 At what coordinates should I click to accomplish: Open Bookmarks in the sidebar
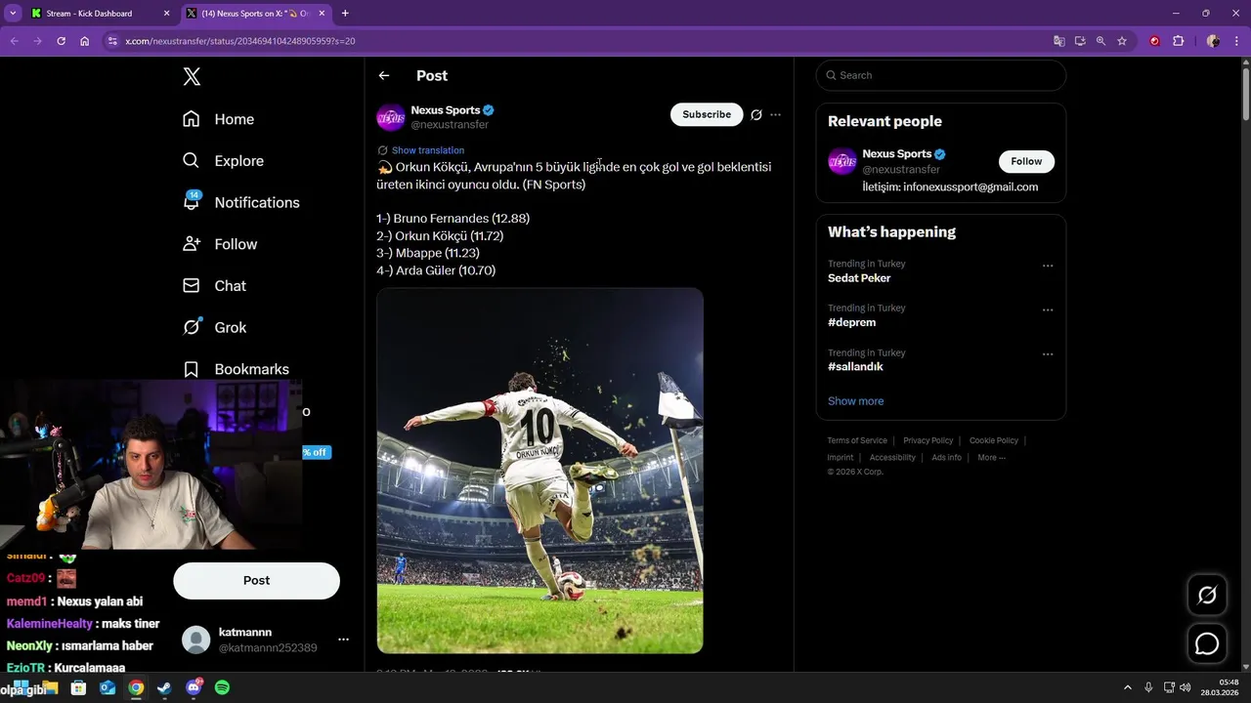(236, 369)
